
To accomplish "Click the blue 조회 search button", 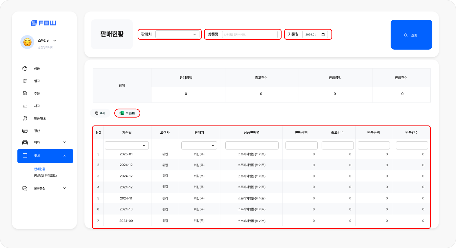I will point(411,35).
